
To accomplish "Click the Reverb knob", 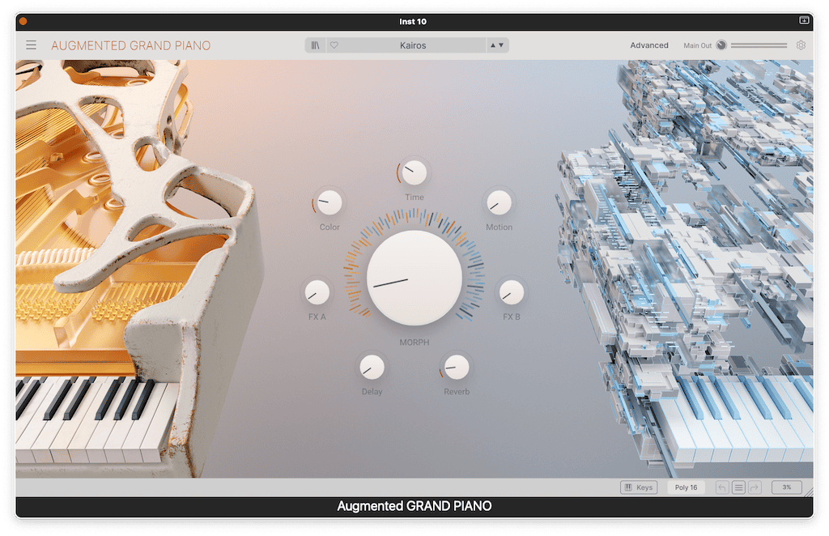I will coord(457,368).
